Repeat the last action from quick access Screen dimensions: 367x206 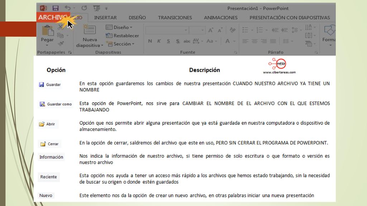[x=84, y=8]
